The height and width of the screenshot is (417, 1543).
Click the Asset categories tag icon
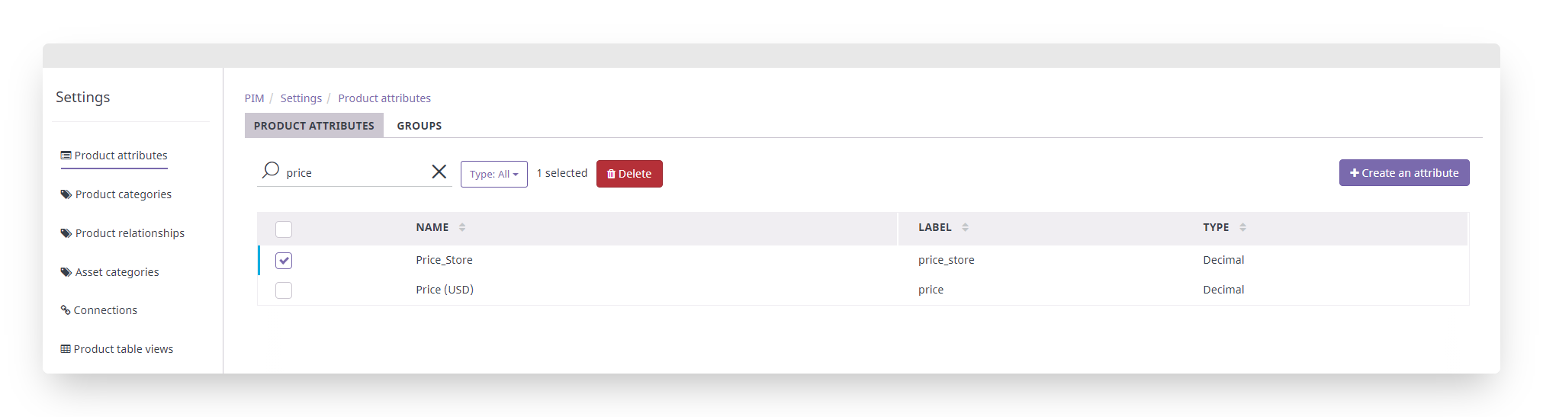click(66, 272)
